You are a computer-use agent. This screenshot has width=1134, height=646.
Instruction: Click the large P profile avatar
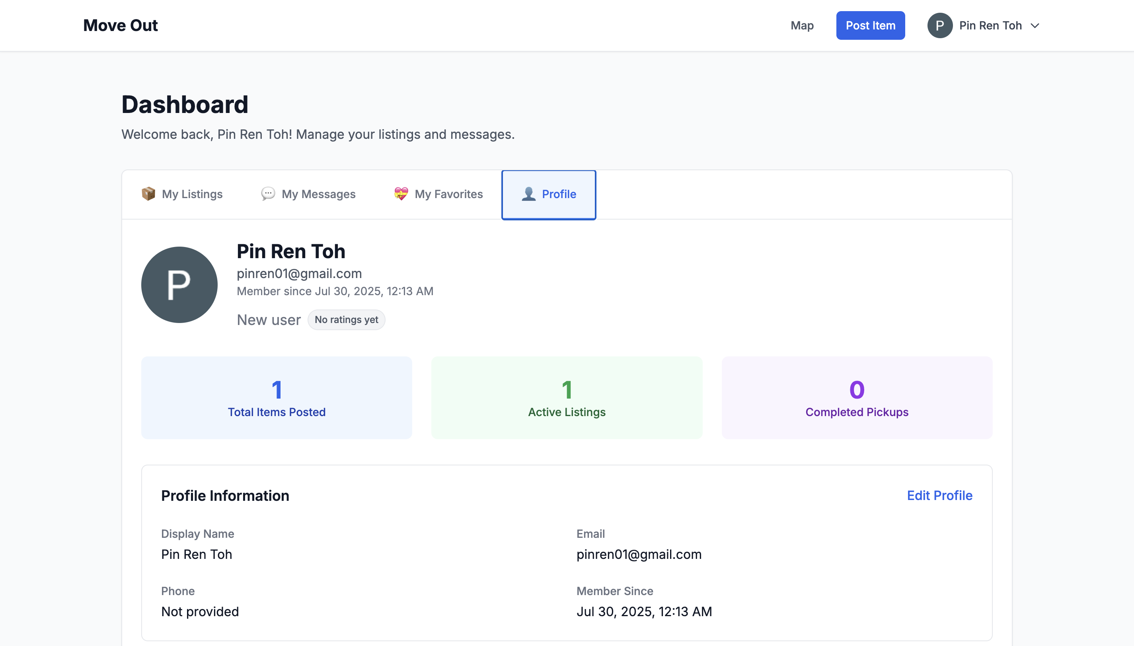pyautogui.click(x=179, y=285)
